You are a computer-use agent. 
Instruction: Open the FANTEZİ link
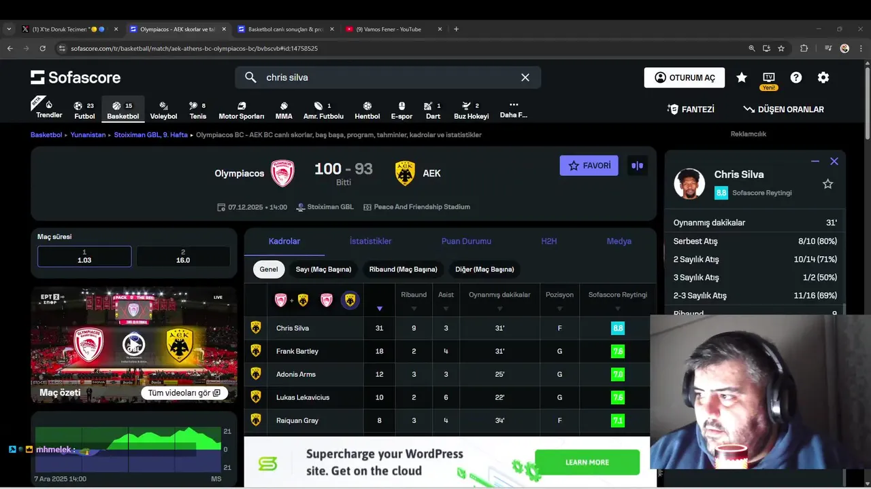click(x=691, y=109)
